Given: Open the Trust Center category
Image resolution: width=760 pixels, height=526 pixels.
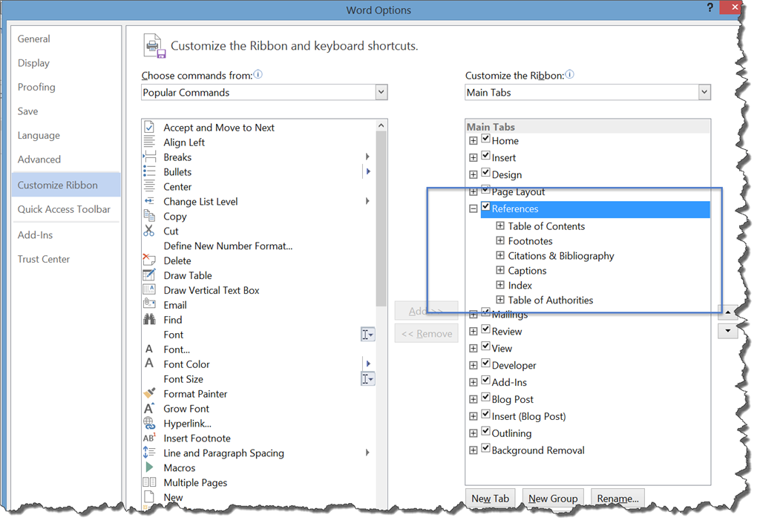Looking at the screenshot, I should coord(66,259).
